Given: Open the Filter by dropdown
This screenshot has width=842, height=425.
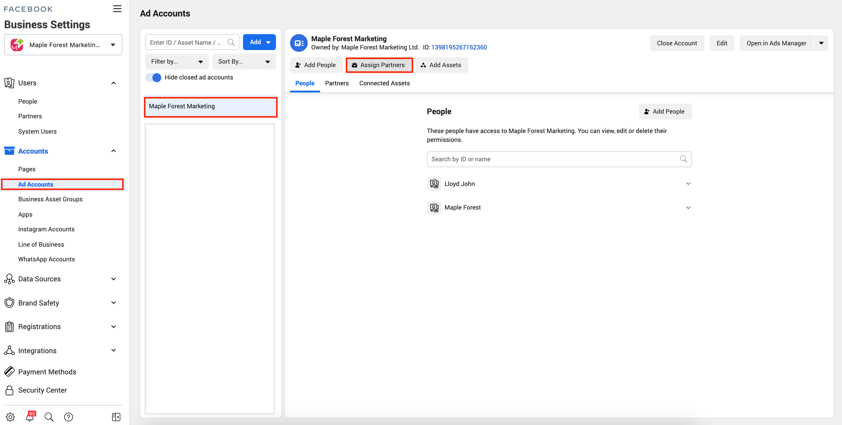Looking at the screenshot, I should [177, 62].
